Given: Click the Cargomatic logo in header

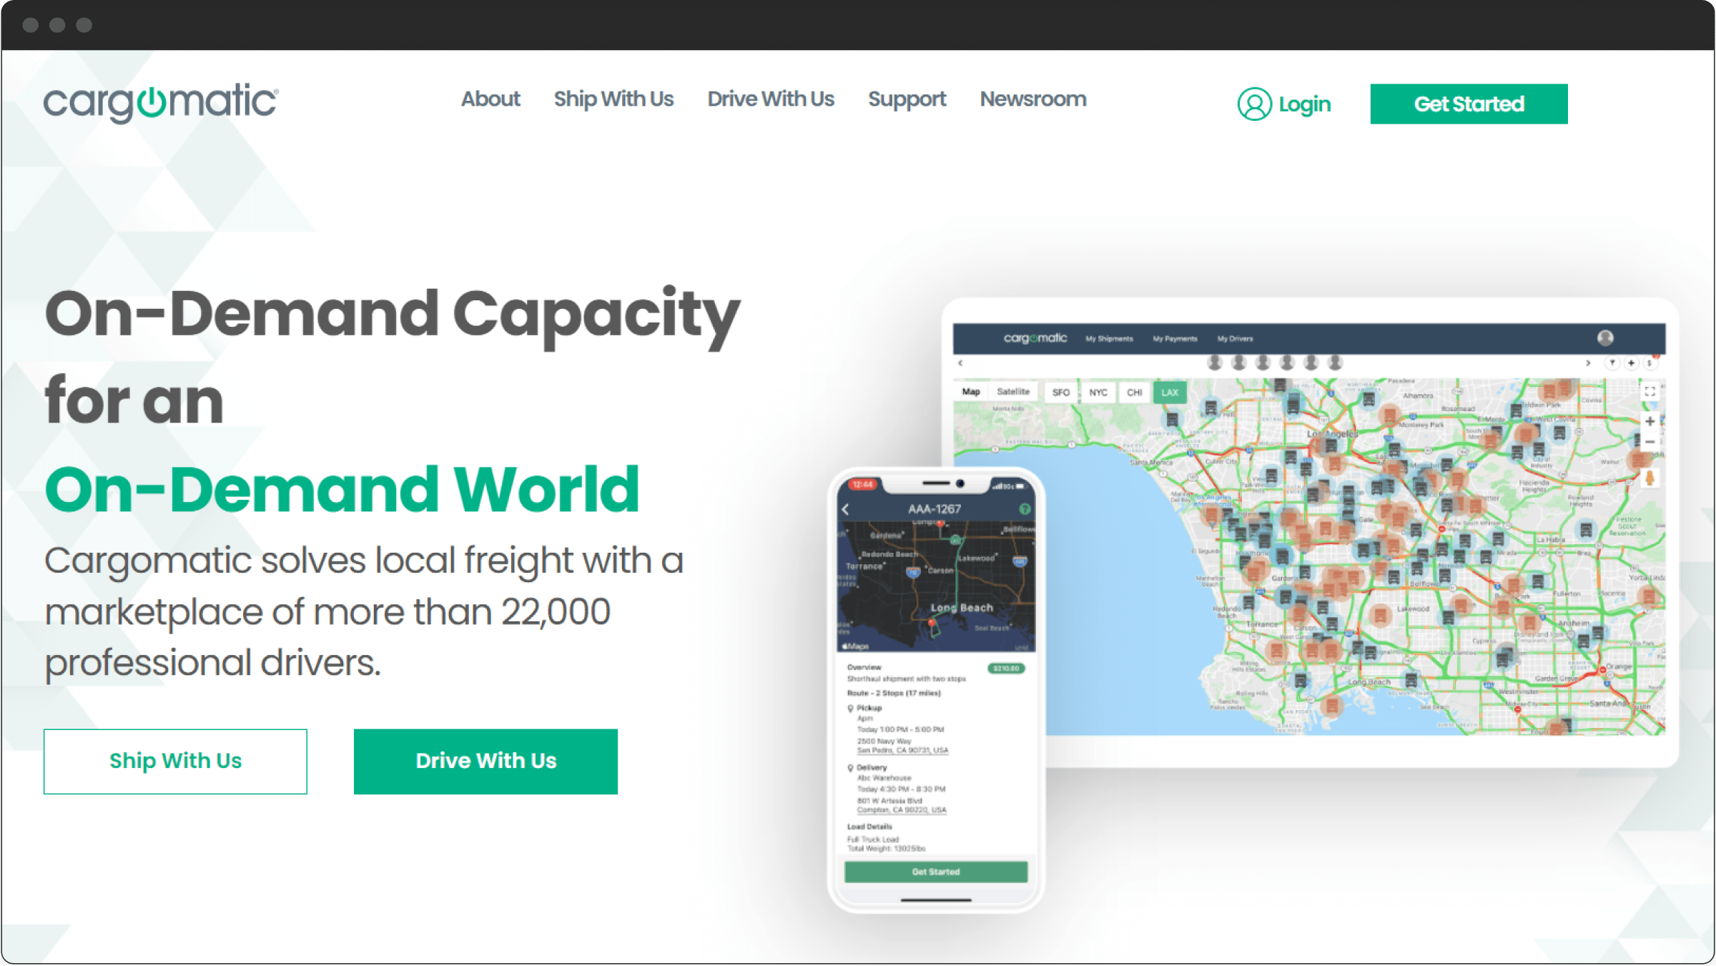Looking at the screenshot, I should click(161, 103).
